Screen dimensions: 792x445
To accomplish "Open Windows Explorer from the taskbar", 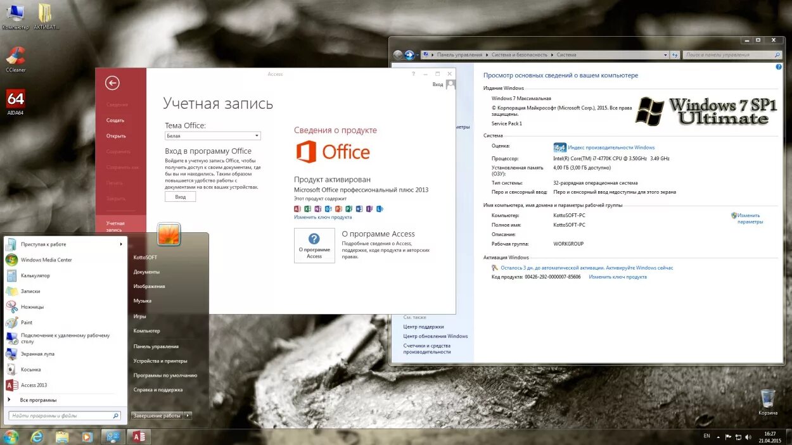I will [61, 436].
